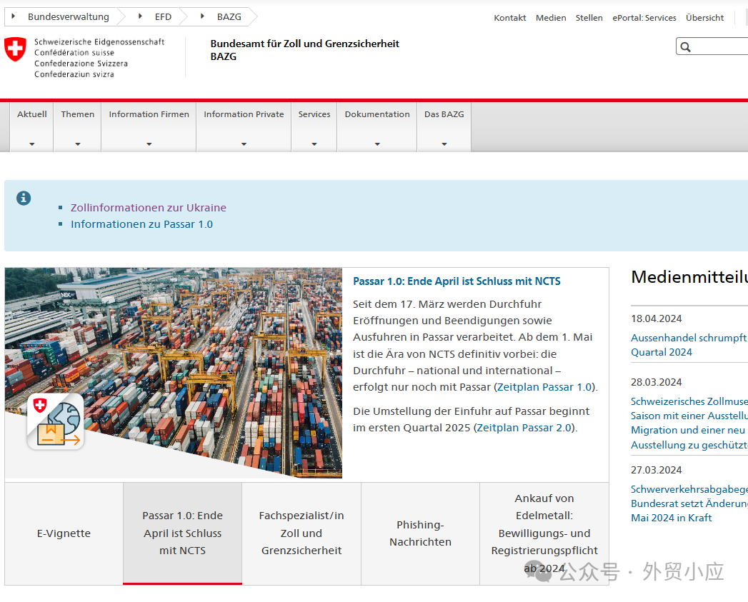Click the blue info circle icon
The width and height of the screenshot is (748, 602).
click(x=24, y=198)
